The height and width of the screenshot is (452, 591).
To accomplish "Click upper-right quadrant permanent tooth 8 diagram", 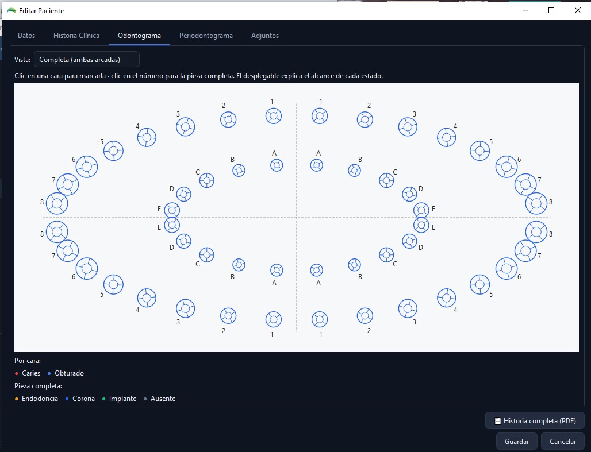I will (x=536, y=203).
